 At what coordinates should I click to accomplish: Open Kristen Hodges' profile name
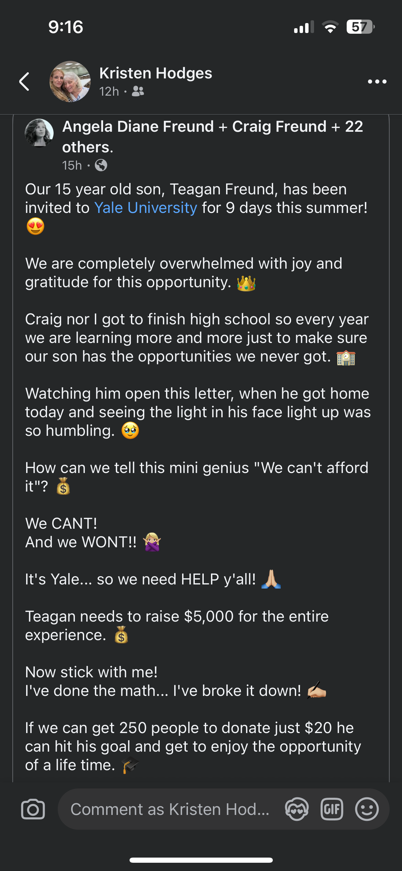(x=156, y=73)
